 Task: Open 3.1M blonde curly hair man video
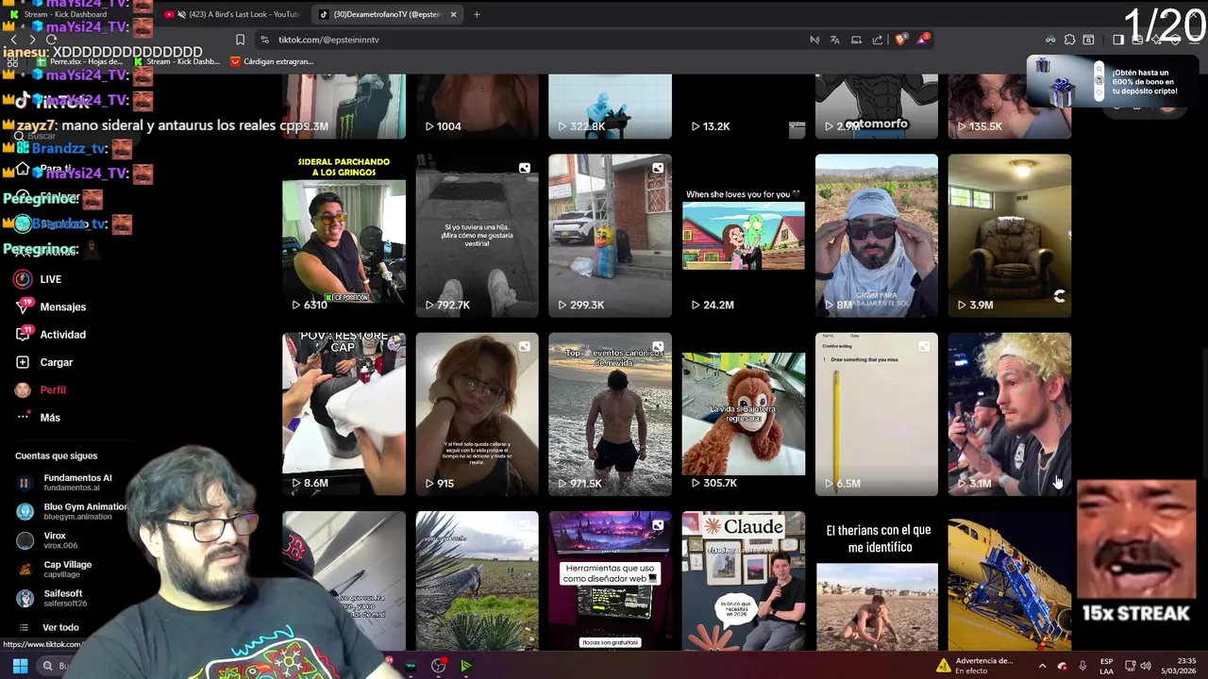pyautogui.click(x=1010, y=414)
